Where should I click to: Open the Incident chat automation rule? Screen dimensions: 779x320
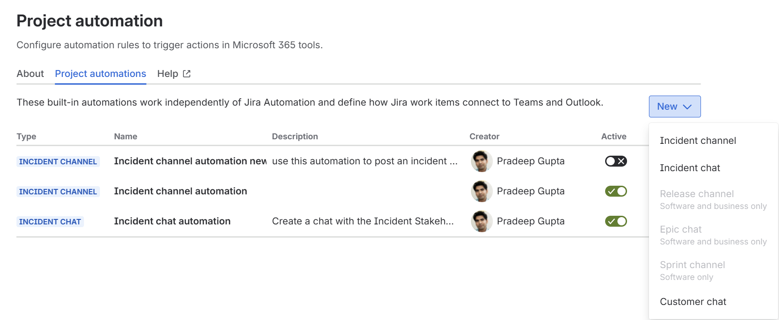[x=172, y=221]
